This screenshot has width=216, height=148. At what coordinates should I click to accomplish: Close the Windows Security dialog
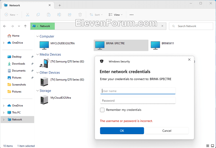point(189,60)
